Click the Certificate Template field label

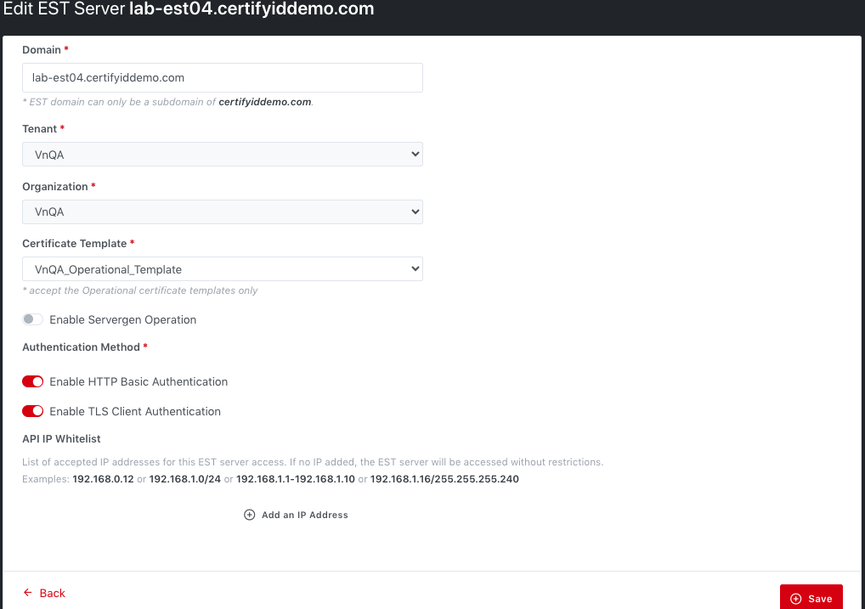tap(74, 244)
